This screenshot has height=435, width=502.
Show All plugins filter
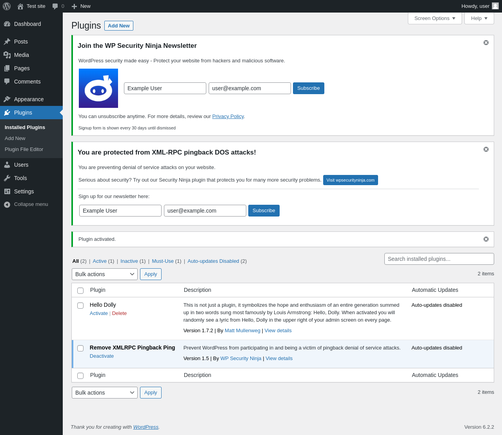click(x=75, y=261)
